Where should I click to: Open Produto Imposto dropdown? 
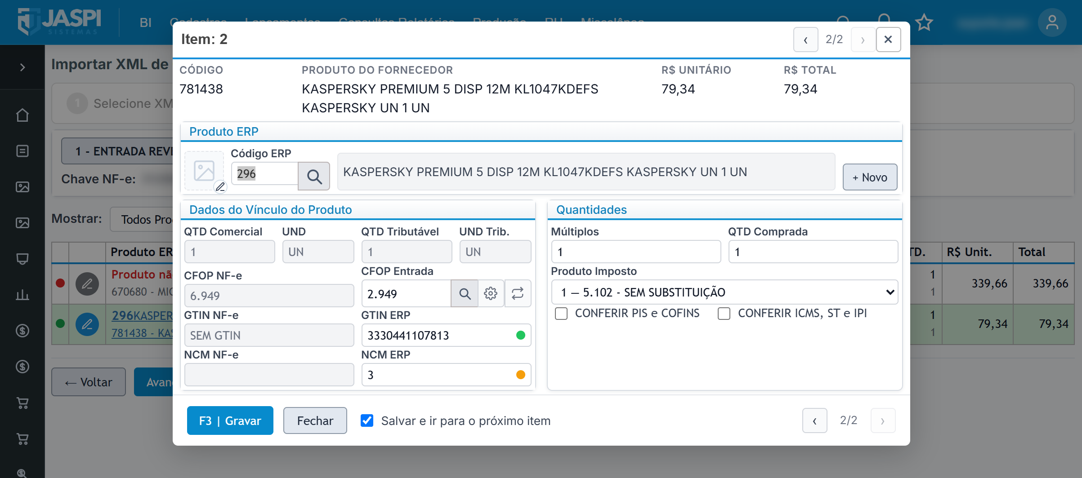click(724, 292)
